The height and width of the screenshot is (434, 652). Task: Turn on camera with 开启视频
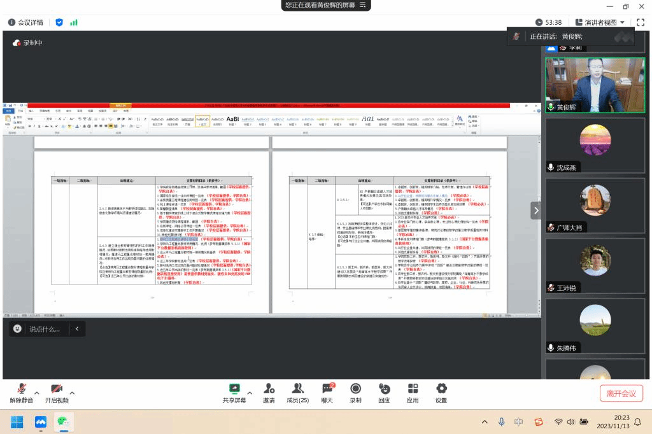pos(57,389)
